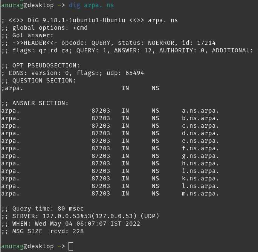Image resolution: width=258 pixels, height=252 pixels.
Task: Click the 'MSG SIZE rcvd: 228' line
Action: [x=43, y=231]
